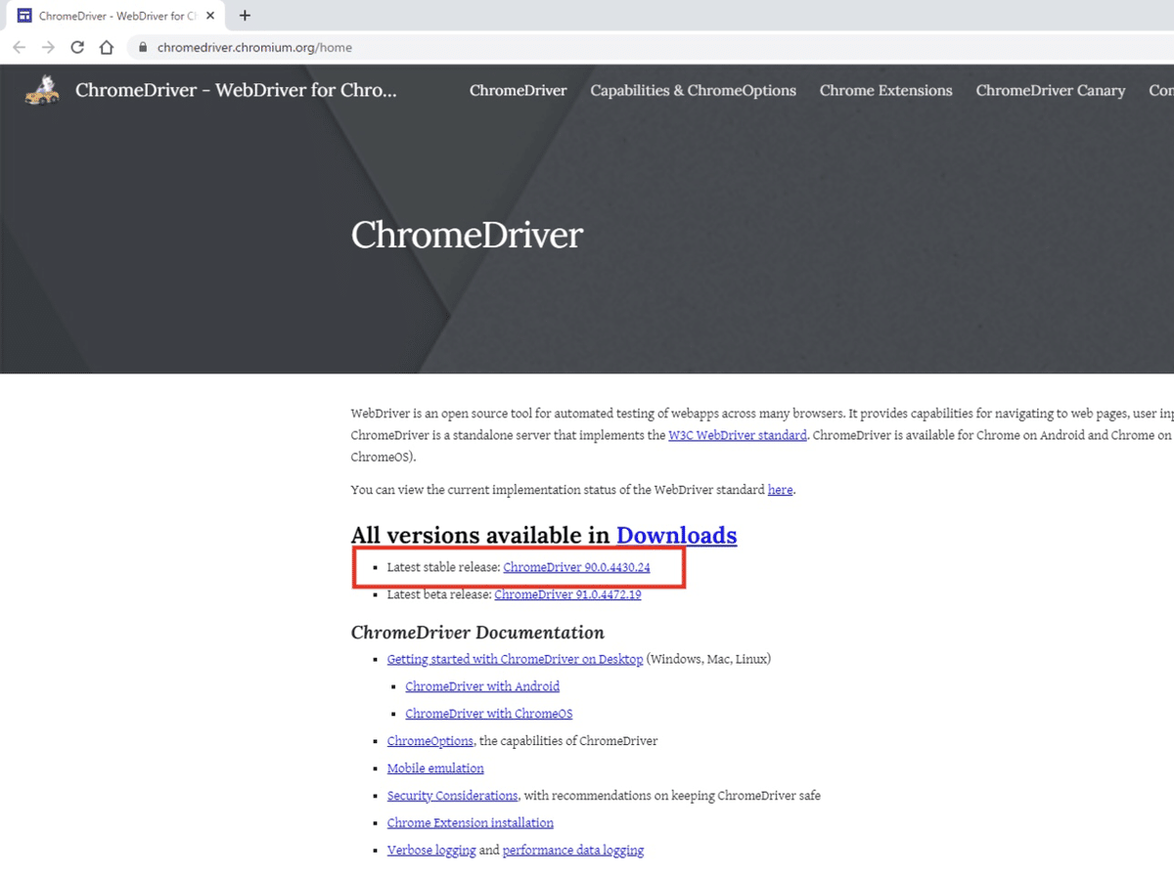
Task: Close the ChromeDriver browser tab
Action: point(210,16)
